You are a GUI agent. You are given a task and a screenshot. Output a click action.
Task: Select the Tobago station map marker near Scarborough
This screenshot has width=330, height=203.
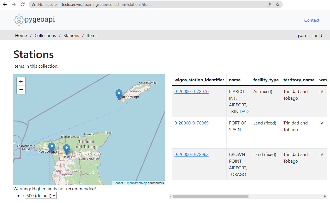click(119, 94)
